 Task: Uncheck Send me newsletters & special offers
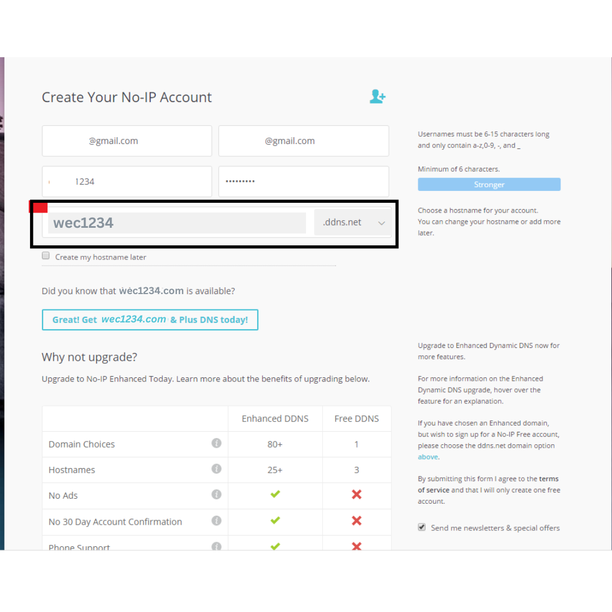pyautogui.click(x=422, y=527)
